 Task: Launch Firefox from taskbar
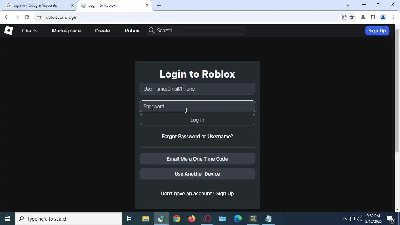point(192,219)
